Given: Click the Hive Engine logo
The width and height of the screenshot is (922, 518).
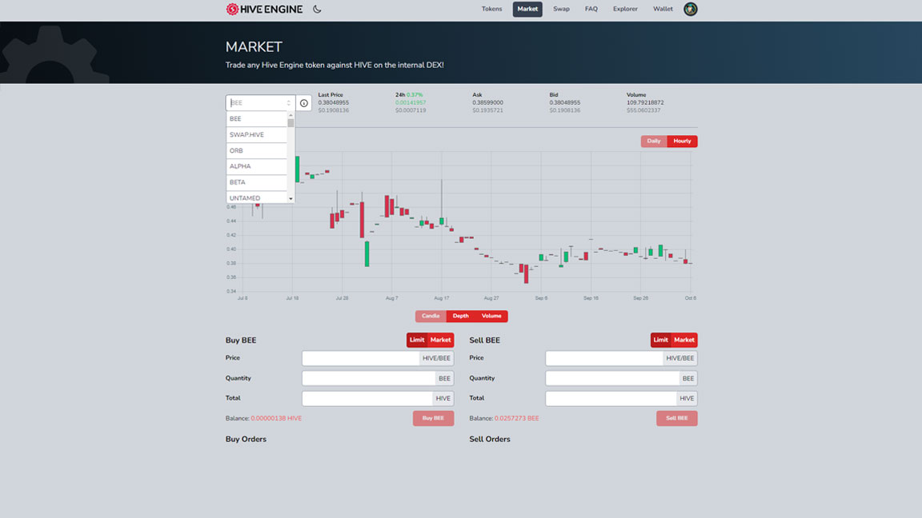Looking at the screenshot, I should 264,9.
